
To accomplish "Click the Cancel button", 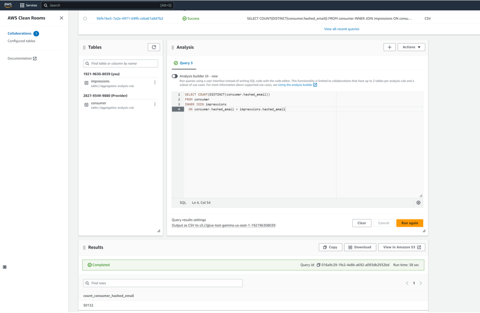I will 384,223.
